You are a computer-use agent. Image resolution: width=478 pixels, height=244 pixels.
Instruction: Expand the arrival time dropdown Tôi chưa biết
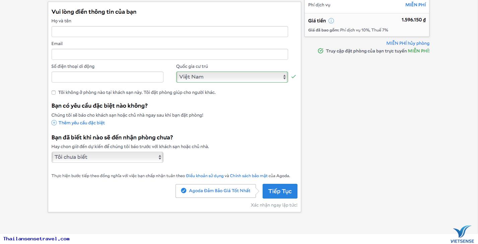pyautogui.click(x=107, y=157)
